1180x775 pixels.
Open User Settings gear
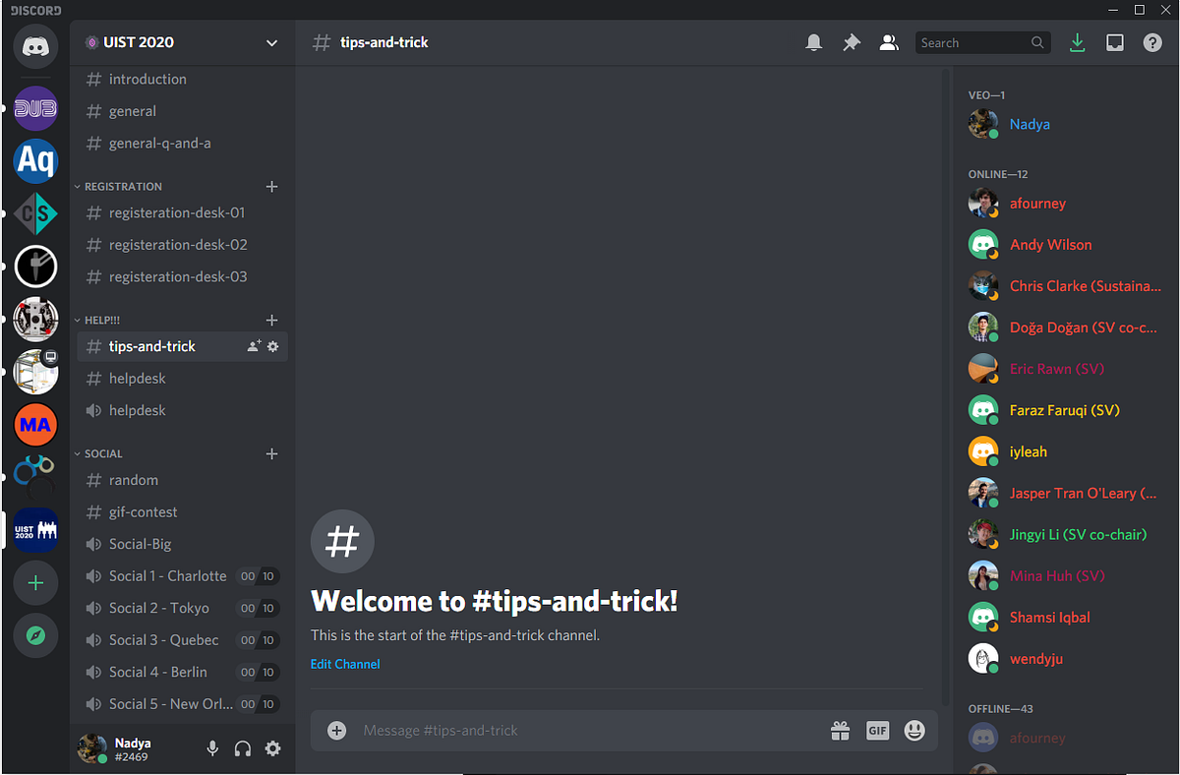pos(273,748)
